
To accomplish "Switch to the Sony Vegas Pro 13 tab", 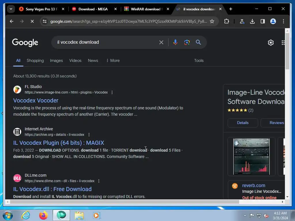I will pyautogui.click(x=39, y=9).
